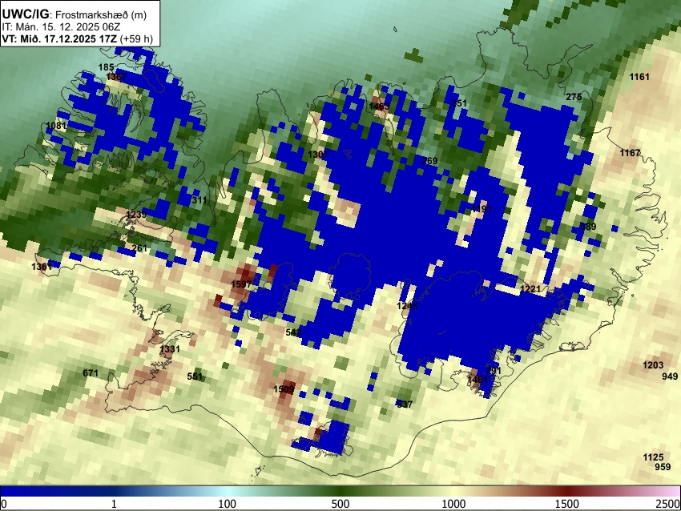Select the 'IT: Mán. 15. 12. 2025 06Z' line
Screen dimensions: 681x511
coord(61,27)
